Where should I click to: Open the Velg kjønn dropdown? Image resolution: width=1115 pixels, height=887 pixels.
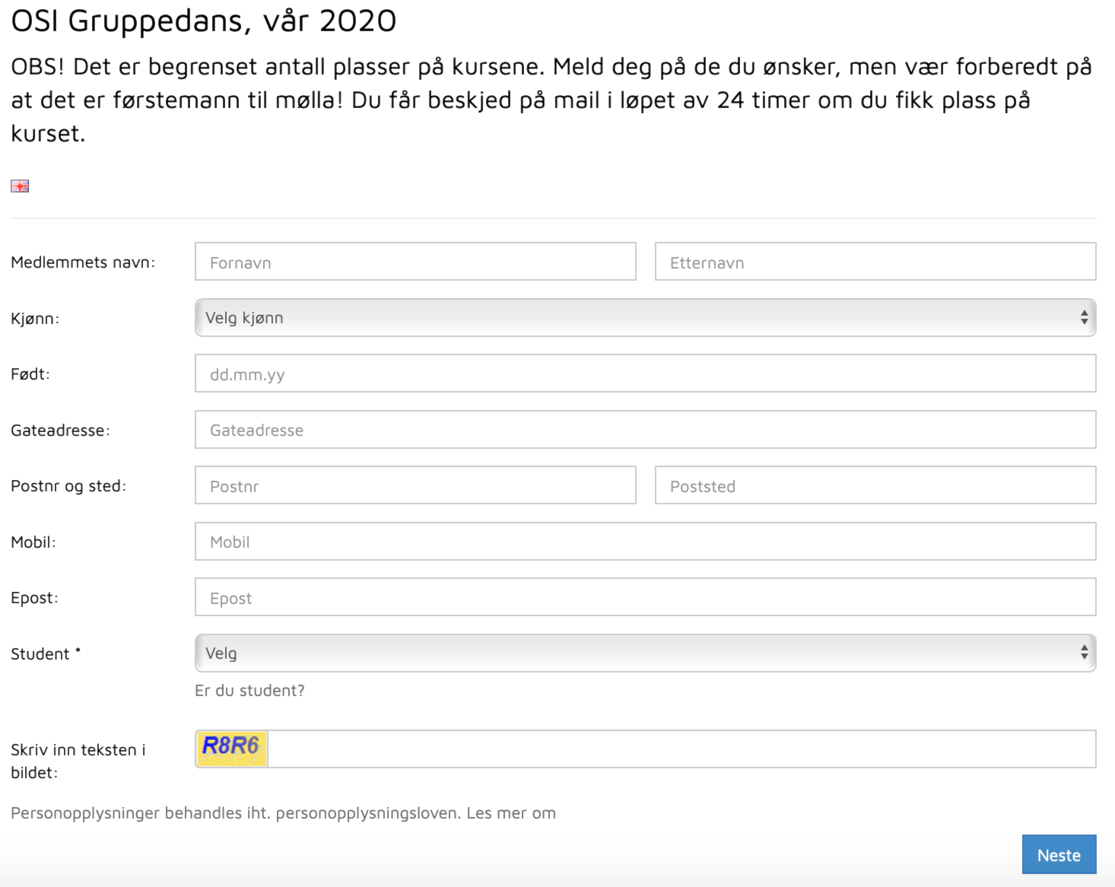point(645,318)
